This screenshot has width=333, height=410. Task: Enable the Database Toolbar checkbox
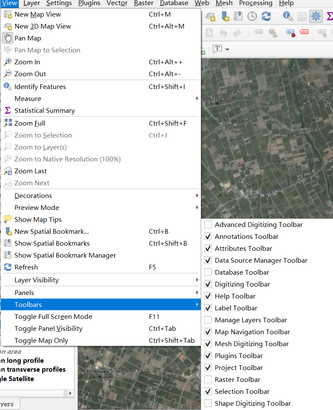[208, 272]
